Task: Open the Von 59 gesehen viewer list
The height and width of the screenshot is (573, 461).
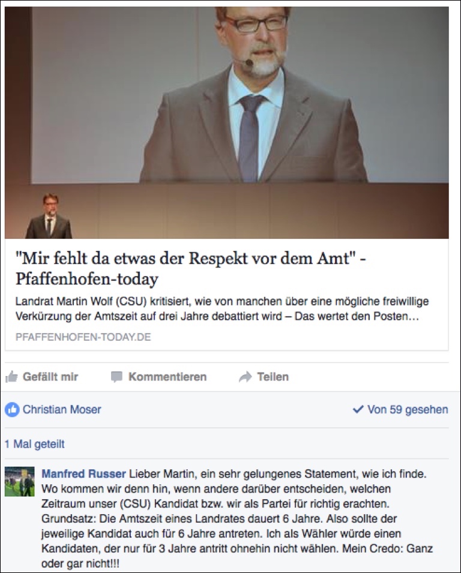Action: tap(408, 409)
